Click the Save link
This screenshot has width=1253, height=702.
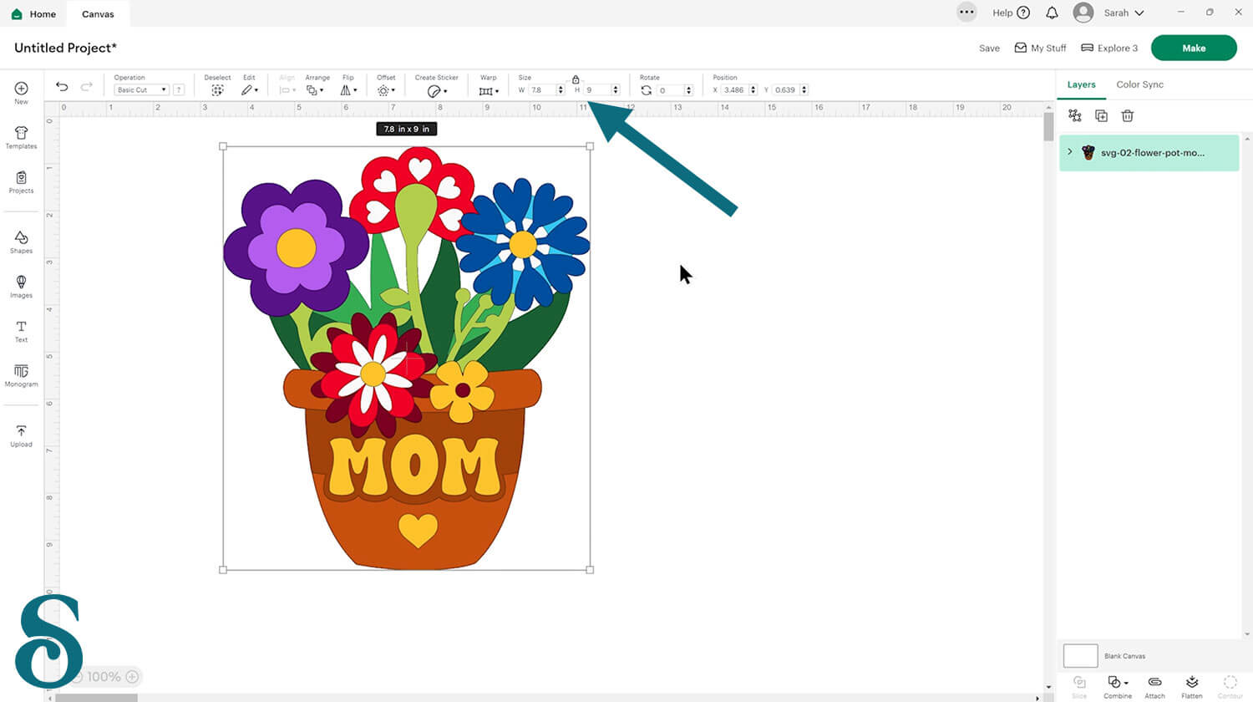989,48
